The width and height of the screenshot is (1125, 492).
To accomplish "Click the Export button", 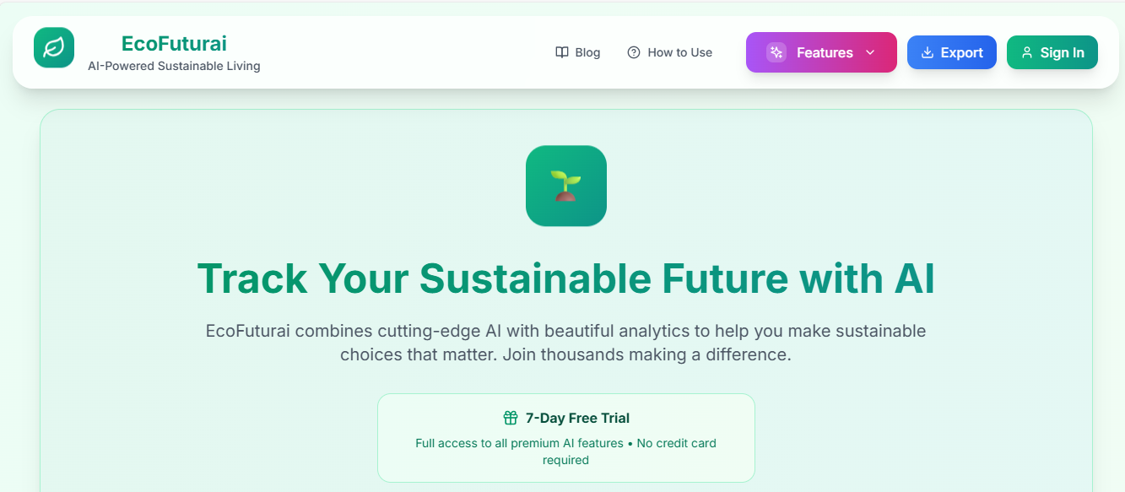I will [951, 51].
